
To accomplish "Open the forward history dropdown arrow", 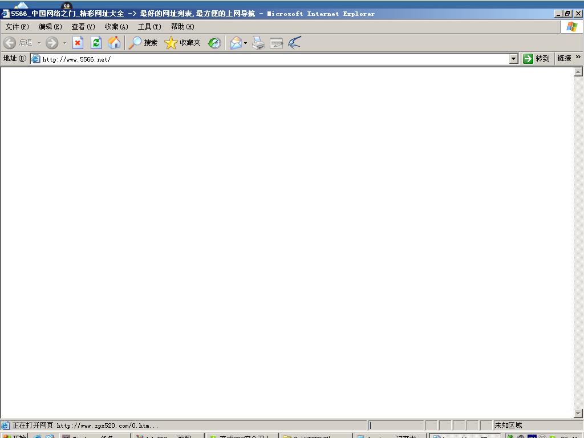I will point(65,43).
